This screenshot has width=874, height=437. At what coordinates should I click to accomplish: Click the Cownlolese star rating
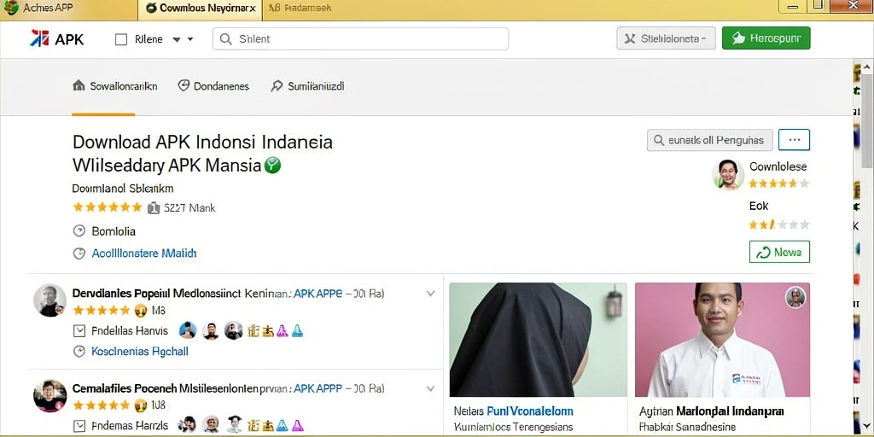[778, 184]
